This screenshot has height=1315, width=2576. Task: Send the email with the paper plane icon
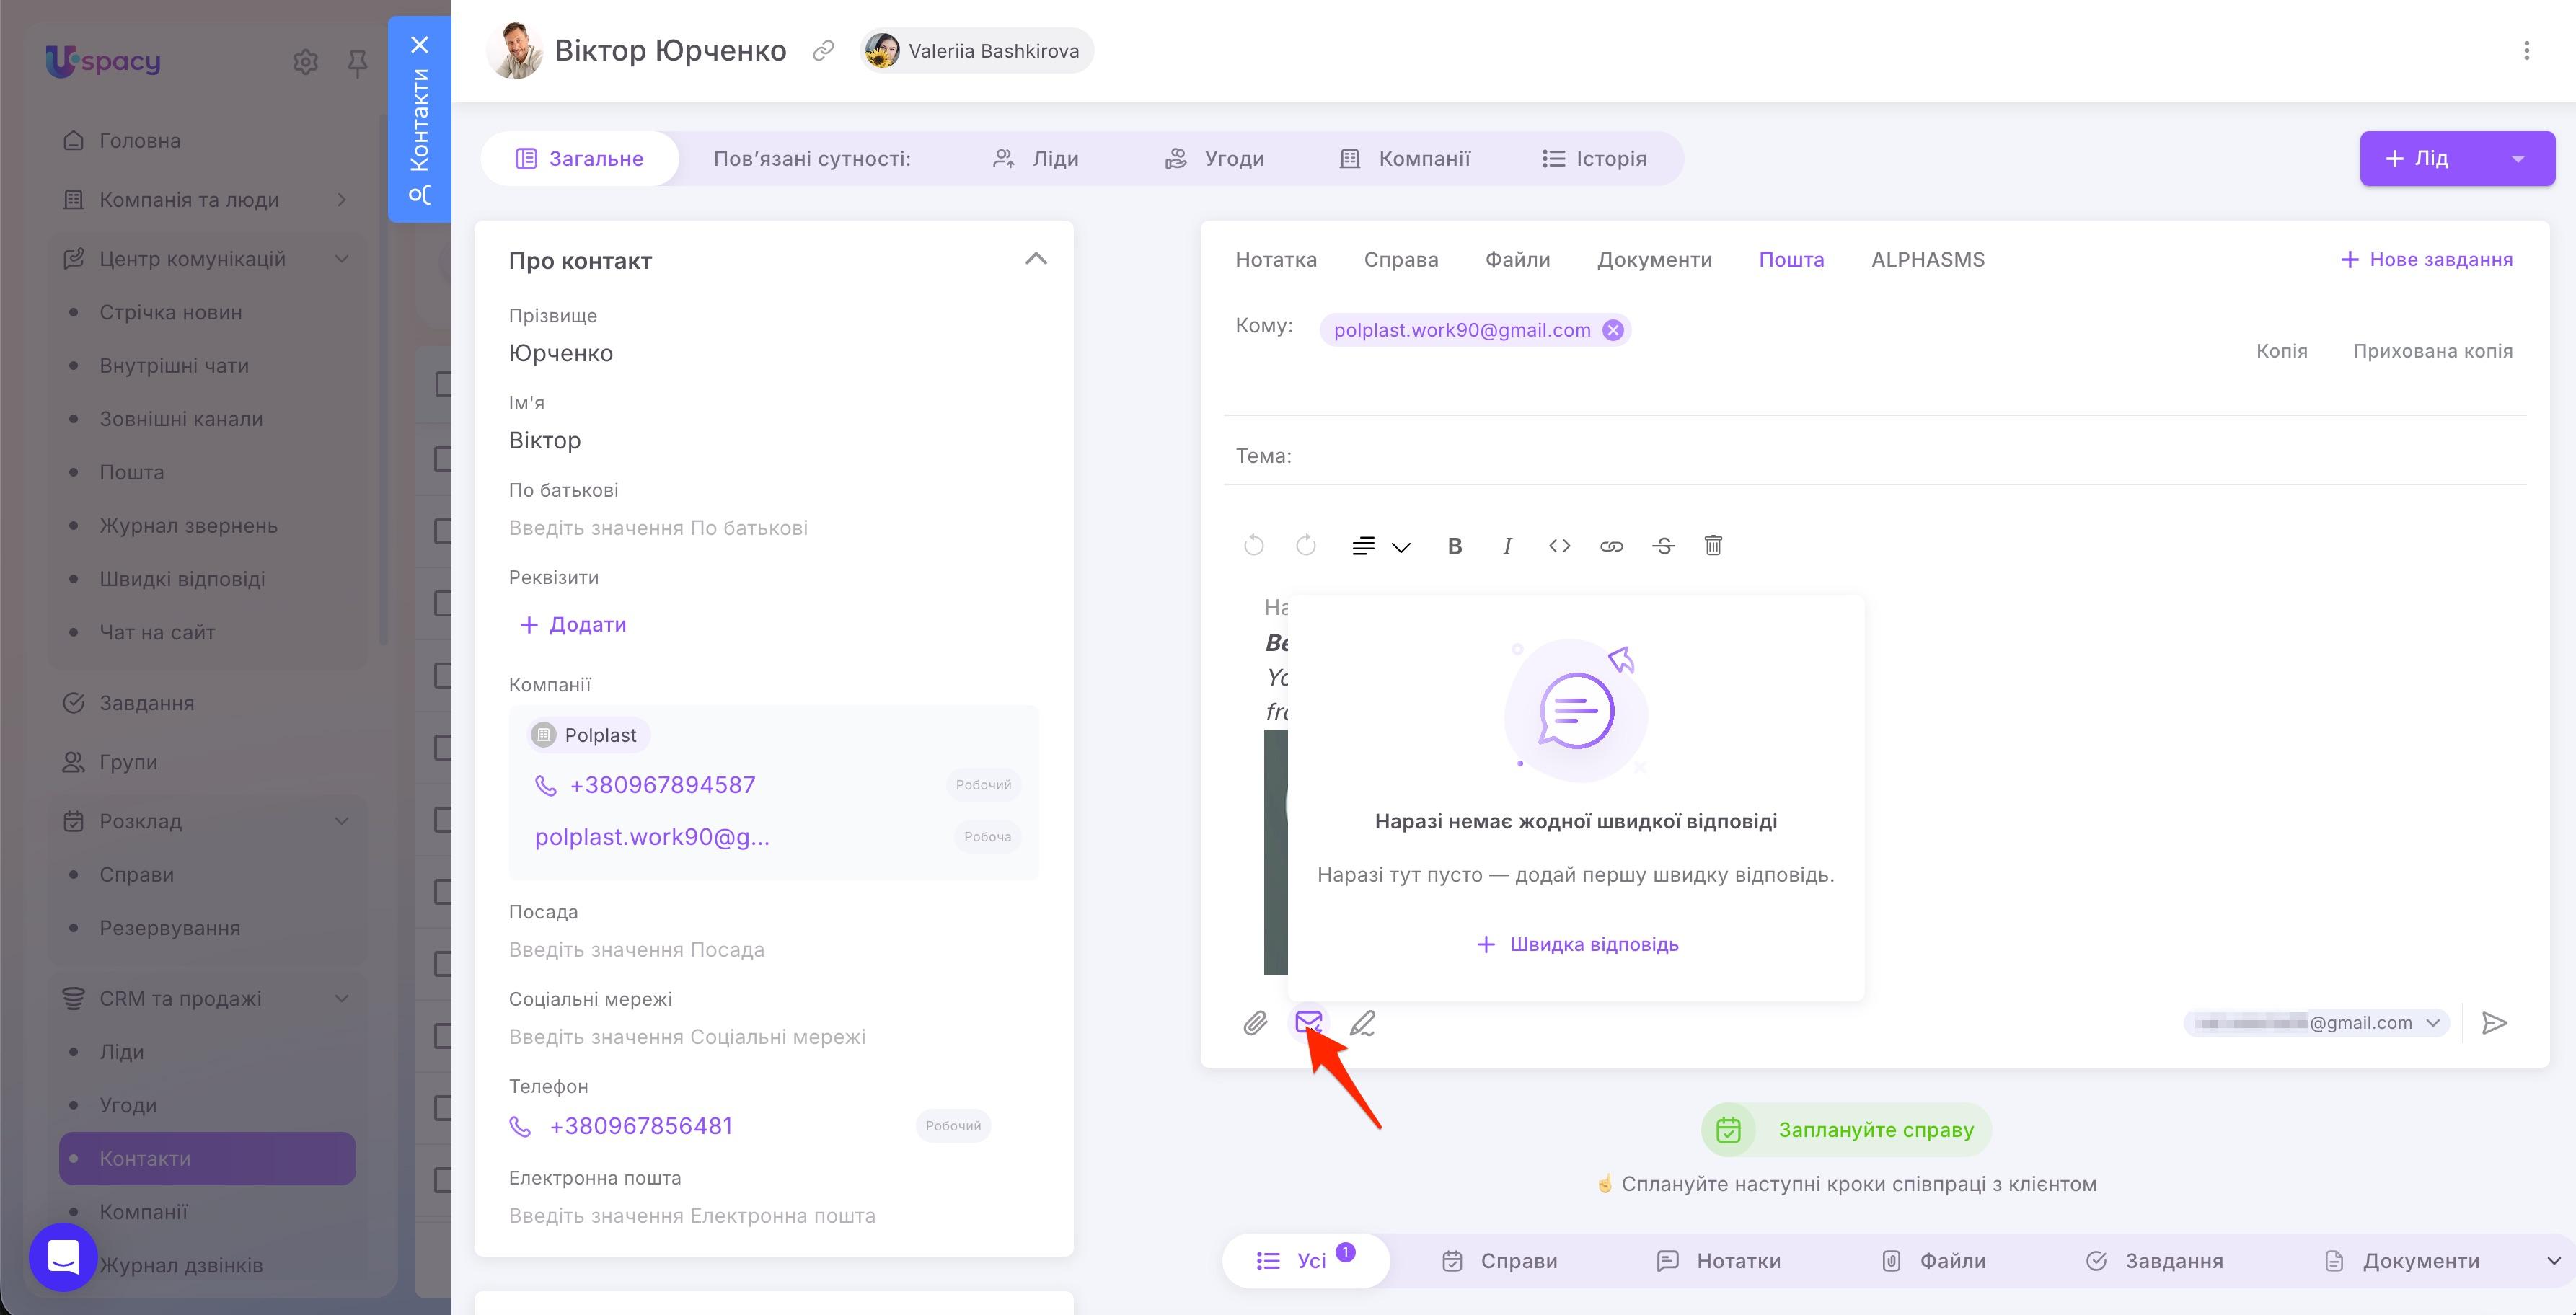pyautogui.click(x=2494, y=1023)
